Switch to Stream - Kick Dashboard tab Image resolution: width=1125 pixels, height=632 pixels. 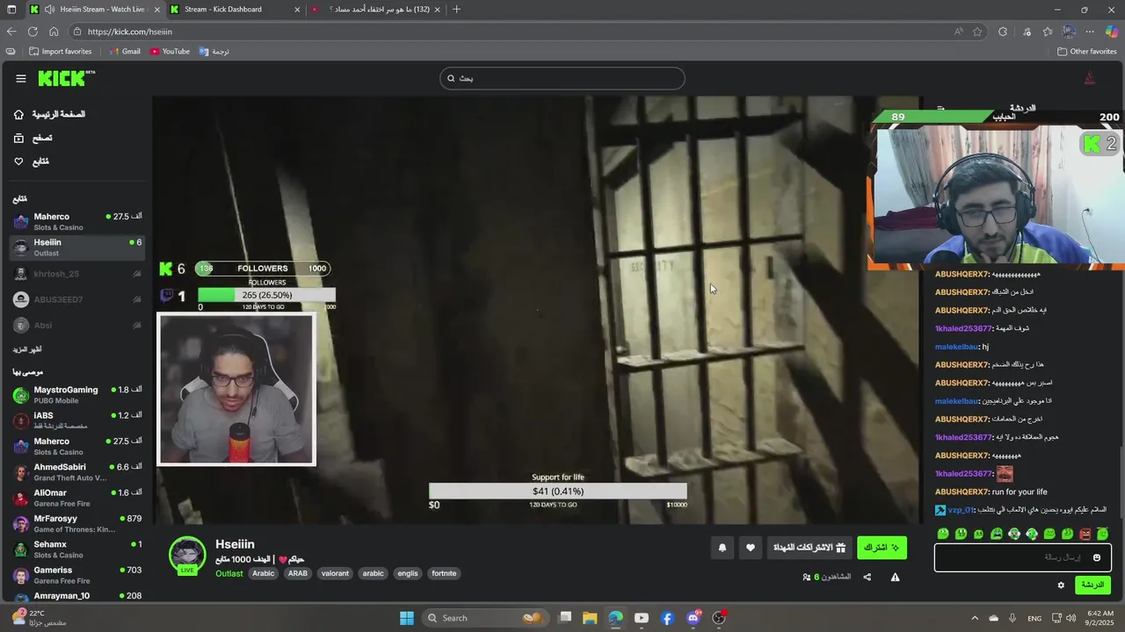point(234,10)
